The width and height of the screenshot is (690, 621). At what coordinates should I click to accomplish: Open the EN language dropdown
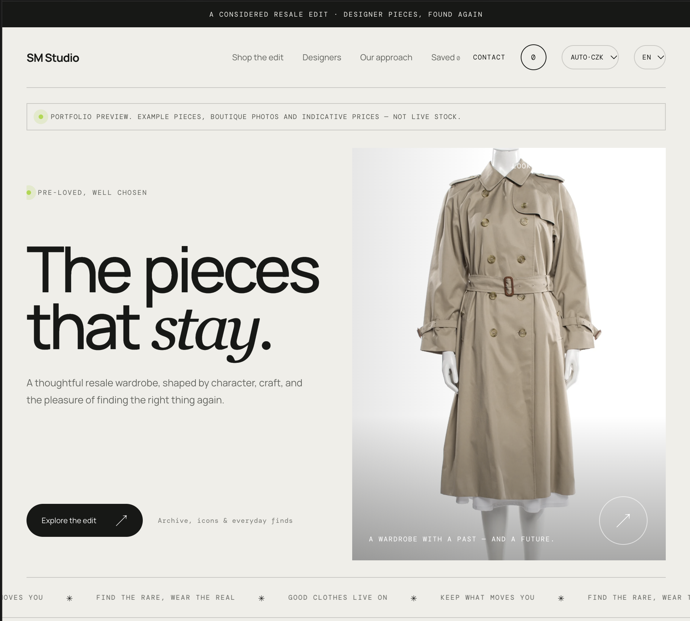650,57
